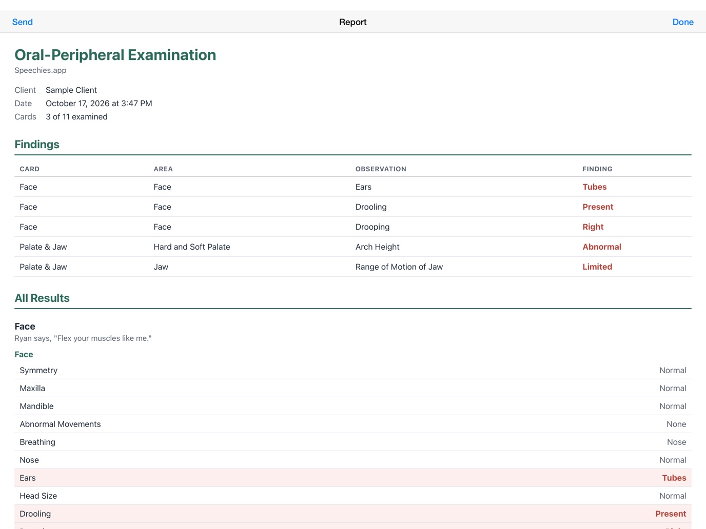706x529 pixels.
Task: Click the Abnormal finding for Arch Height
Action: 601,247
